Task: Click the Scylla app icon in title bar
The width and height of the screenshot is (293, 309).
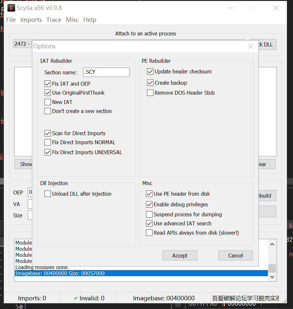Action: [11, 8]
